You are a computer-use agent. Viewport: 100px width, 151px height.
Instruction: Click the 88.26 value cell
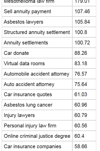coord(84,53)
